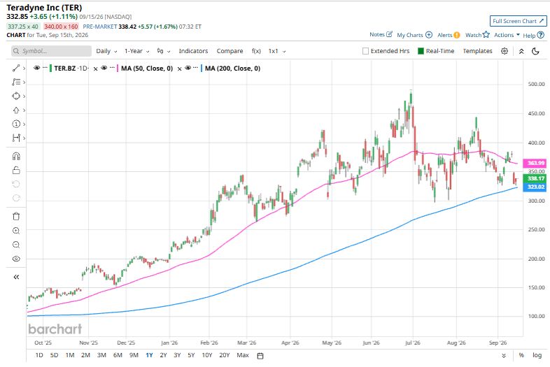Expand the Daily interval dropdown

click(106, 51)
